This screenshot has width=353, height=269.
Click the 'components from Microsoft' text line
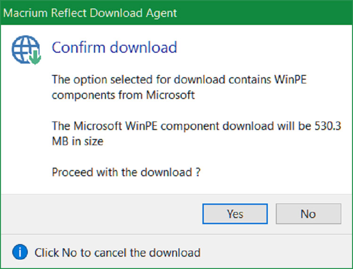point(123,95)
